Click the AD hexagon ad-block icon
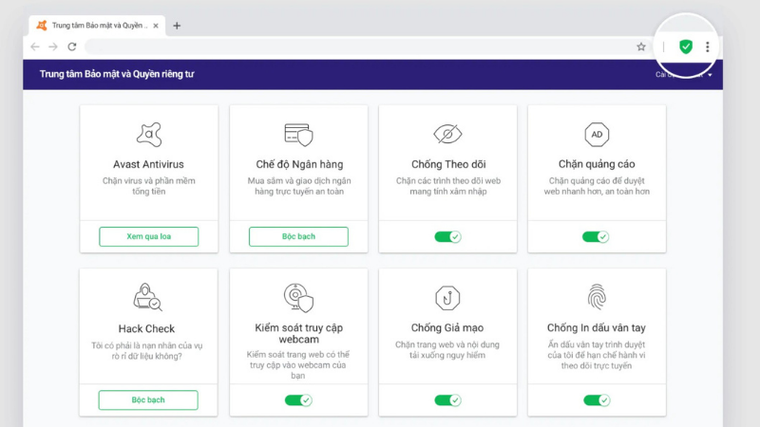760x427 pixels. coord(597,135)
